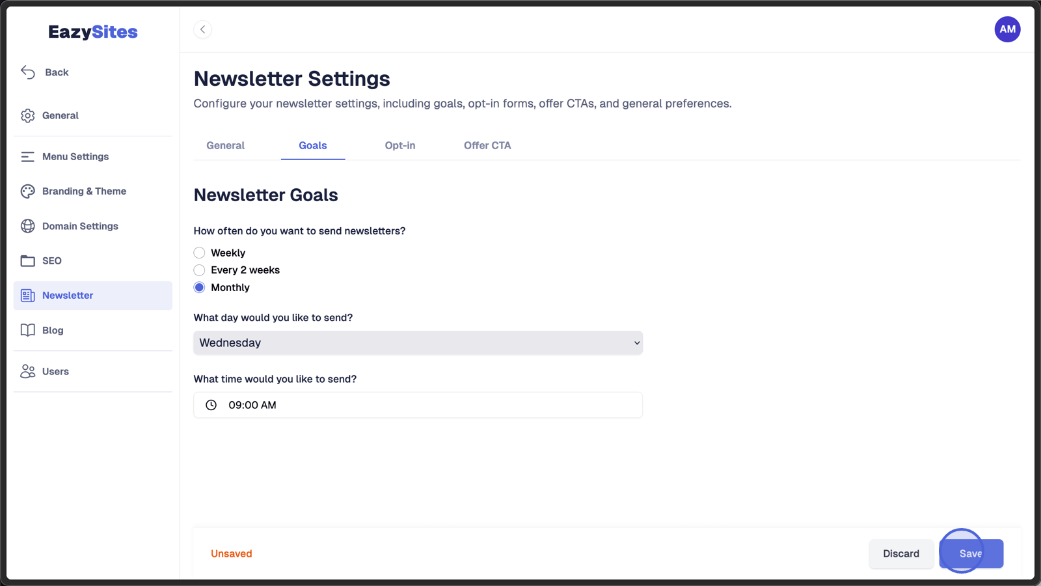Click the Domain Settings globe icon

27,226
